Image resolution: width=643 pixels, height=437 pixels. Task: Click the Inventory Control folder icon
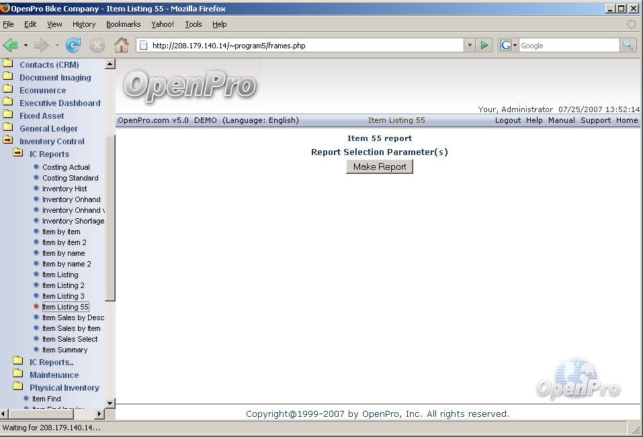pos(8,141)
